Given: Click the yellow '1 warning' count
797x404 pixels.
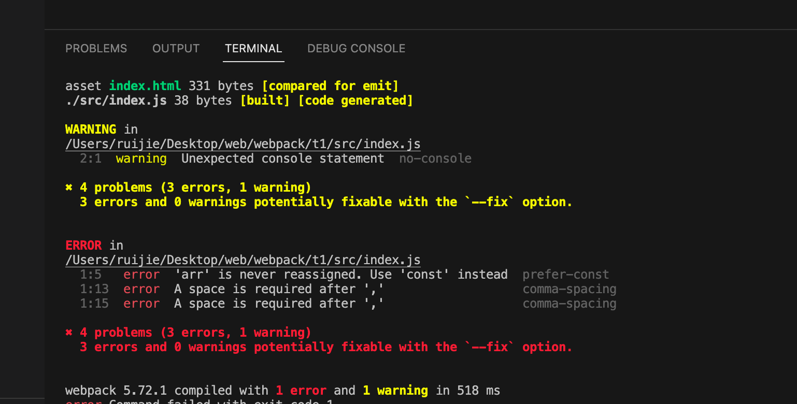Looking at the screenshot, I should click(395, 391).
